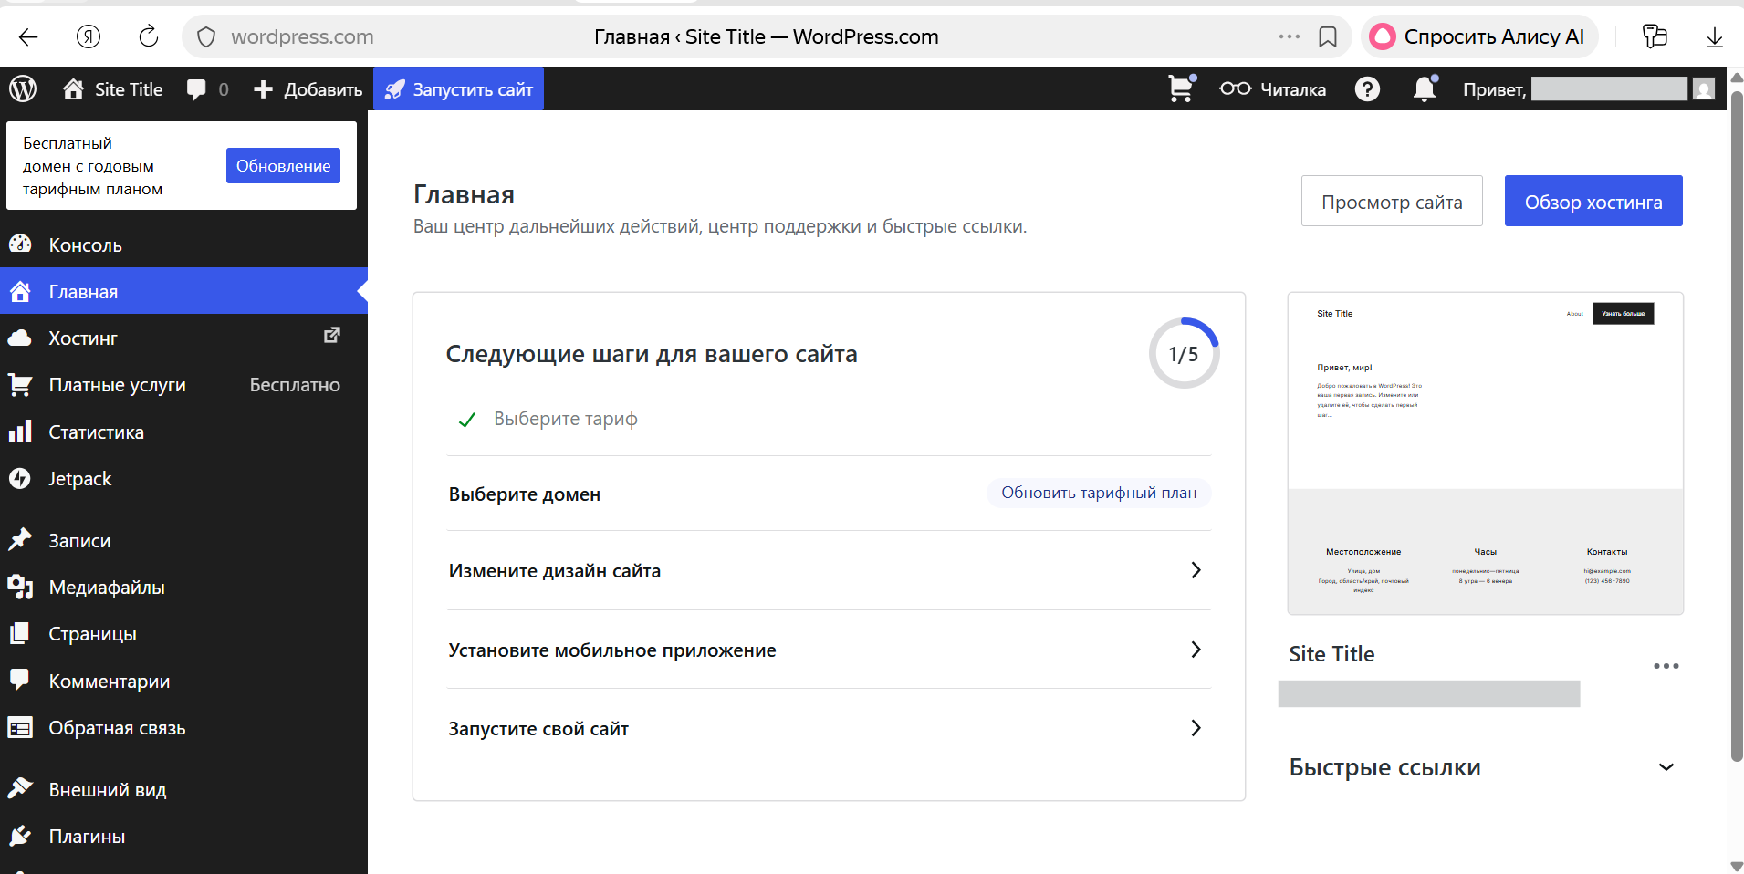The image size is (1744, 874).
Task: Click the Обновить тарифный план link
Action: pos(1098,493)
